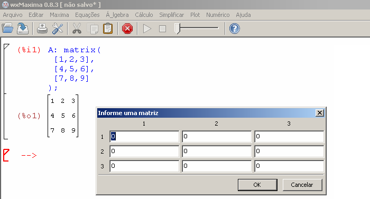
Task: Focus matrix cell row 2 column 1
Action: (144, 151)
